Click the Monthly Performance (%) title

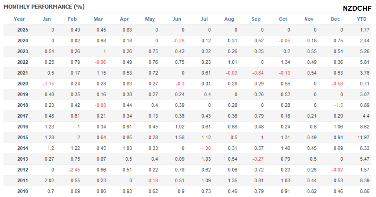(x=44, y=7)
